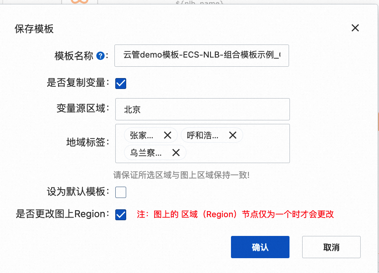Click the red 注 Region note text
This screenshot has width=379, height=273.
point(235,214)
